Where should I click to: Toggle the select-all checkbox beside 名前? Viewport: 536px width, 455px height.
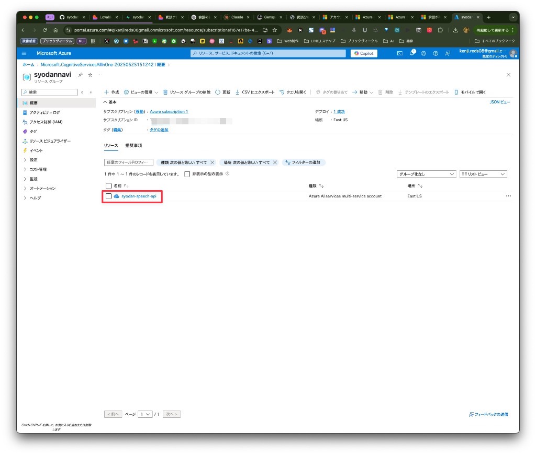tap(108, 186)
